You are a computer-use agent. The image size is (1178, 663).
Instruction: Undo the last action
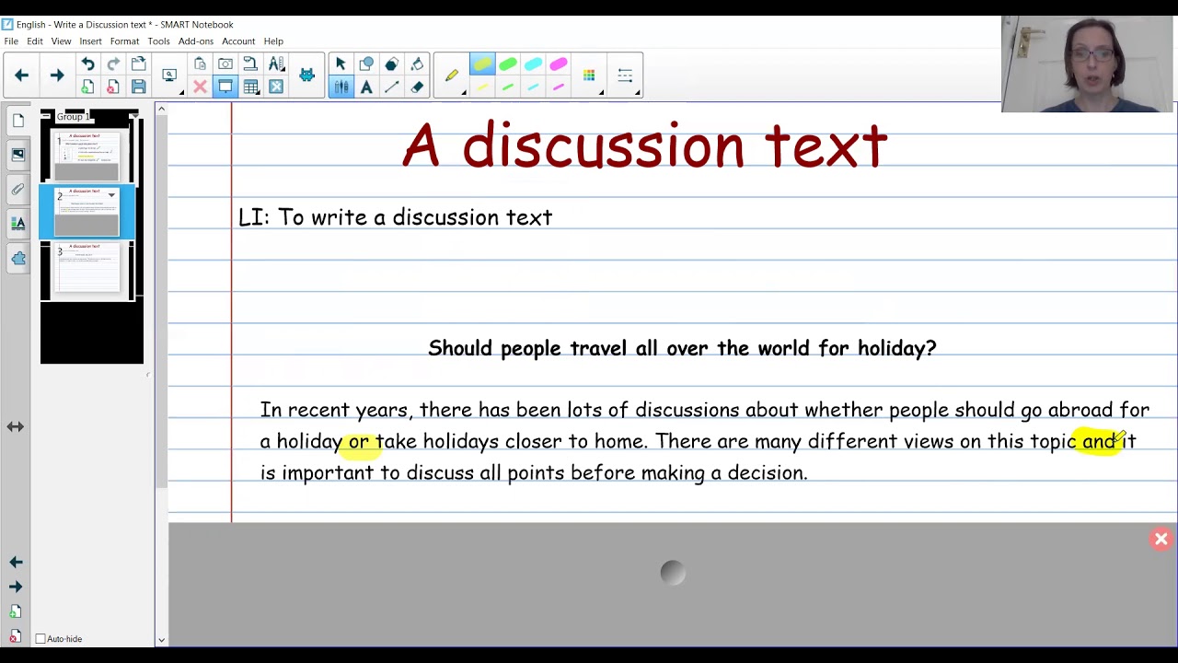(87, 64)
